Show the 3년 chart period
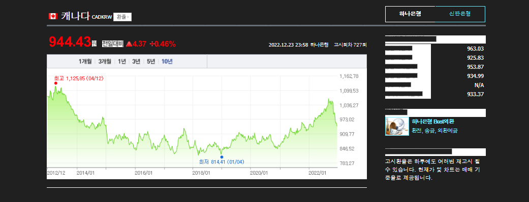 136,61
